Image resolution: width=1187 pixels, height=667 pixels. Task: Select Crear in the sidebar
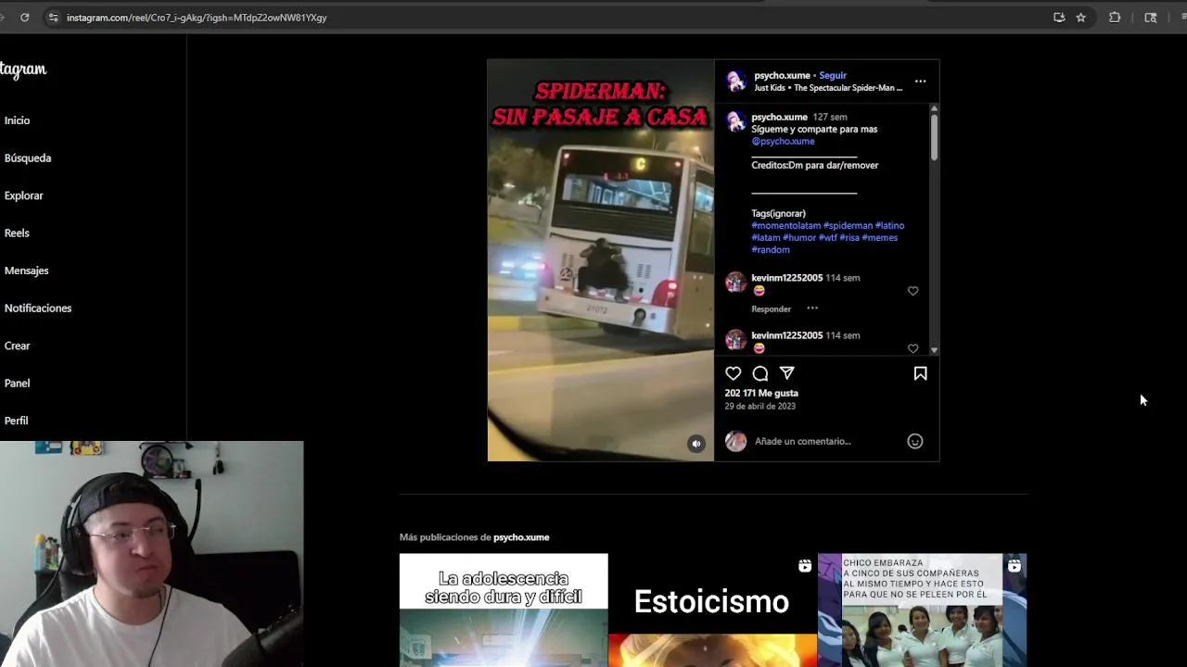click(x=17, y=346)
